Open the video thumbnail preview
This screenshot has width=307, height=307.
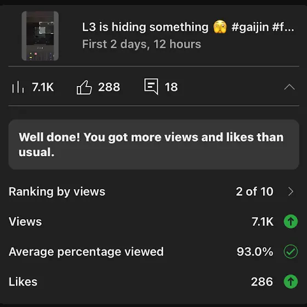click(40, 36)
